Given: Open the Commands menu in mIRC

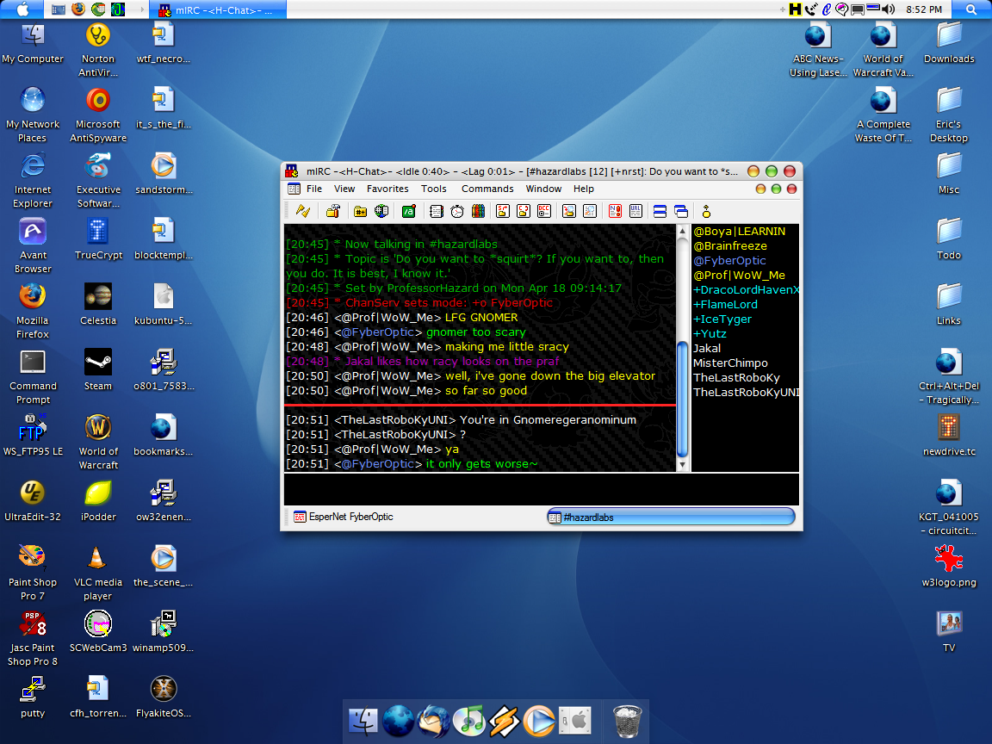Looking at the screenshot, I should [487, 189].
